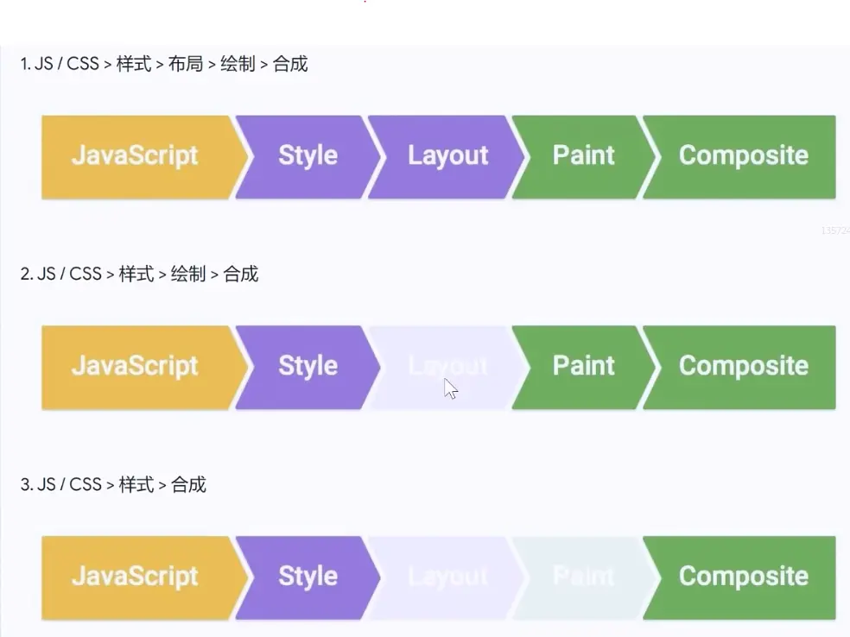This screenshot has width=850, height=637.
Task: Select the Layout stage in the first pipeline
Action: tap(447, 156)
